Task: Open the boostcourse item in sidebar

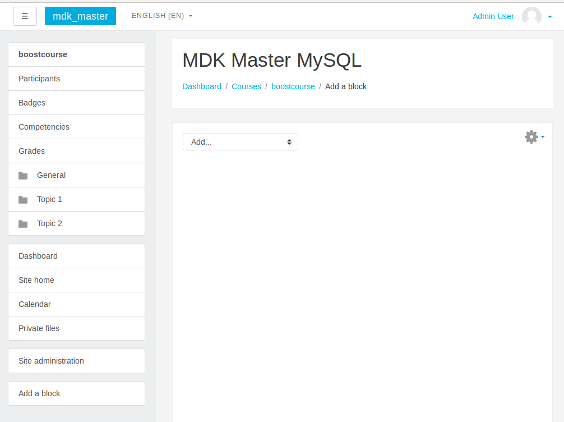Action: (x=77, y=54)
